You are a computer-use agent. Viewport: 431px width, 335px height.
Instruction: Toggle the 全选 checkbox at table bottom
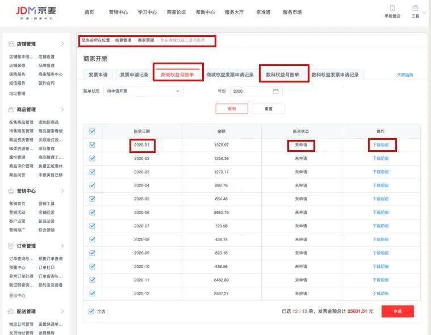(91, 311)
